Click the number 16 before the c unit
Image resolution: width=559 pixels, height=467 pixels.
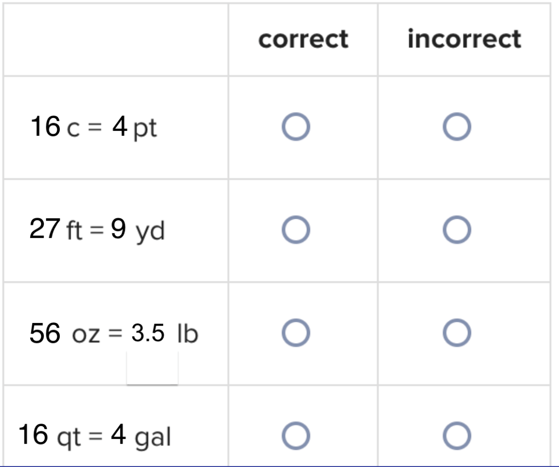46,126
